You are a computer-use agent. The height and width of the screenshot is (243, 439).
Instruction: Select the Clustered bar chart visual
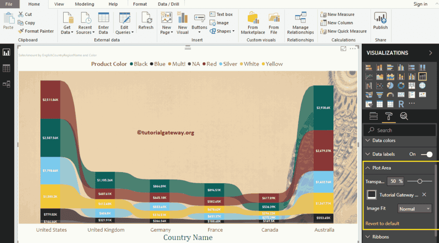coord(390,67)
